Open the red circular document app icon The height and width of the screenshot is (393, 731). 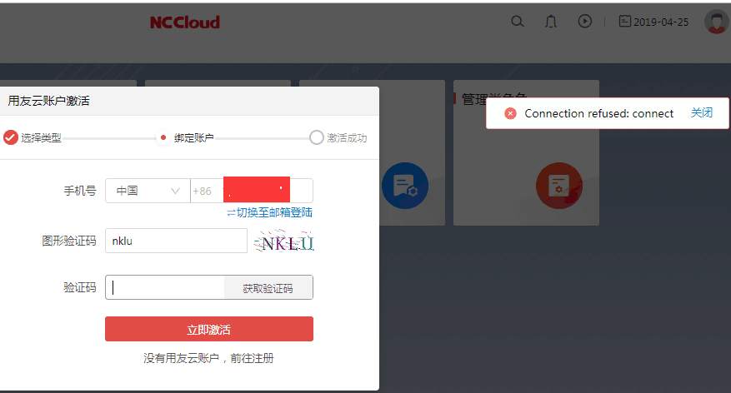[559, 186]
